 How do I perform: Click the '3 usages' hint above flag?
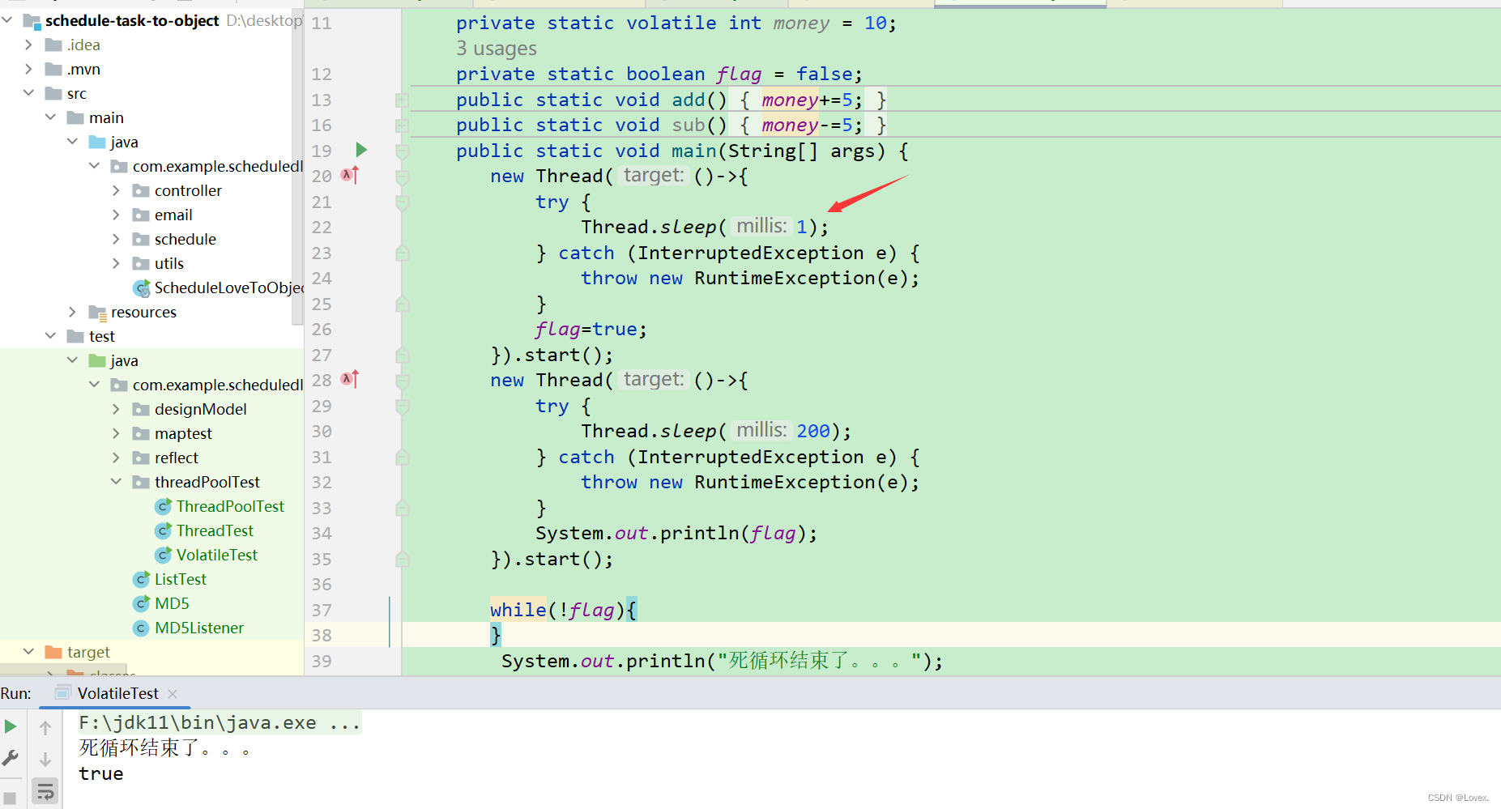coord(496,49)
